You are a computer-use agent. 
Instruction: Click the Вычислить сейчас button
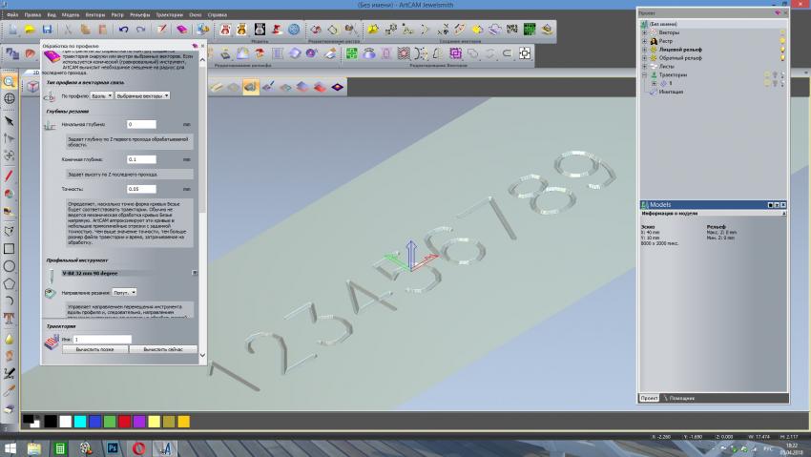[162, 349]
